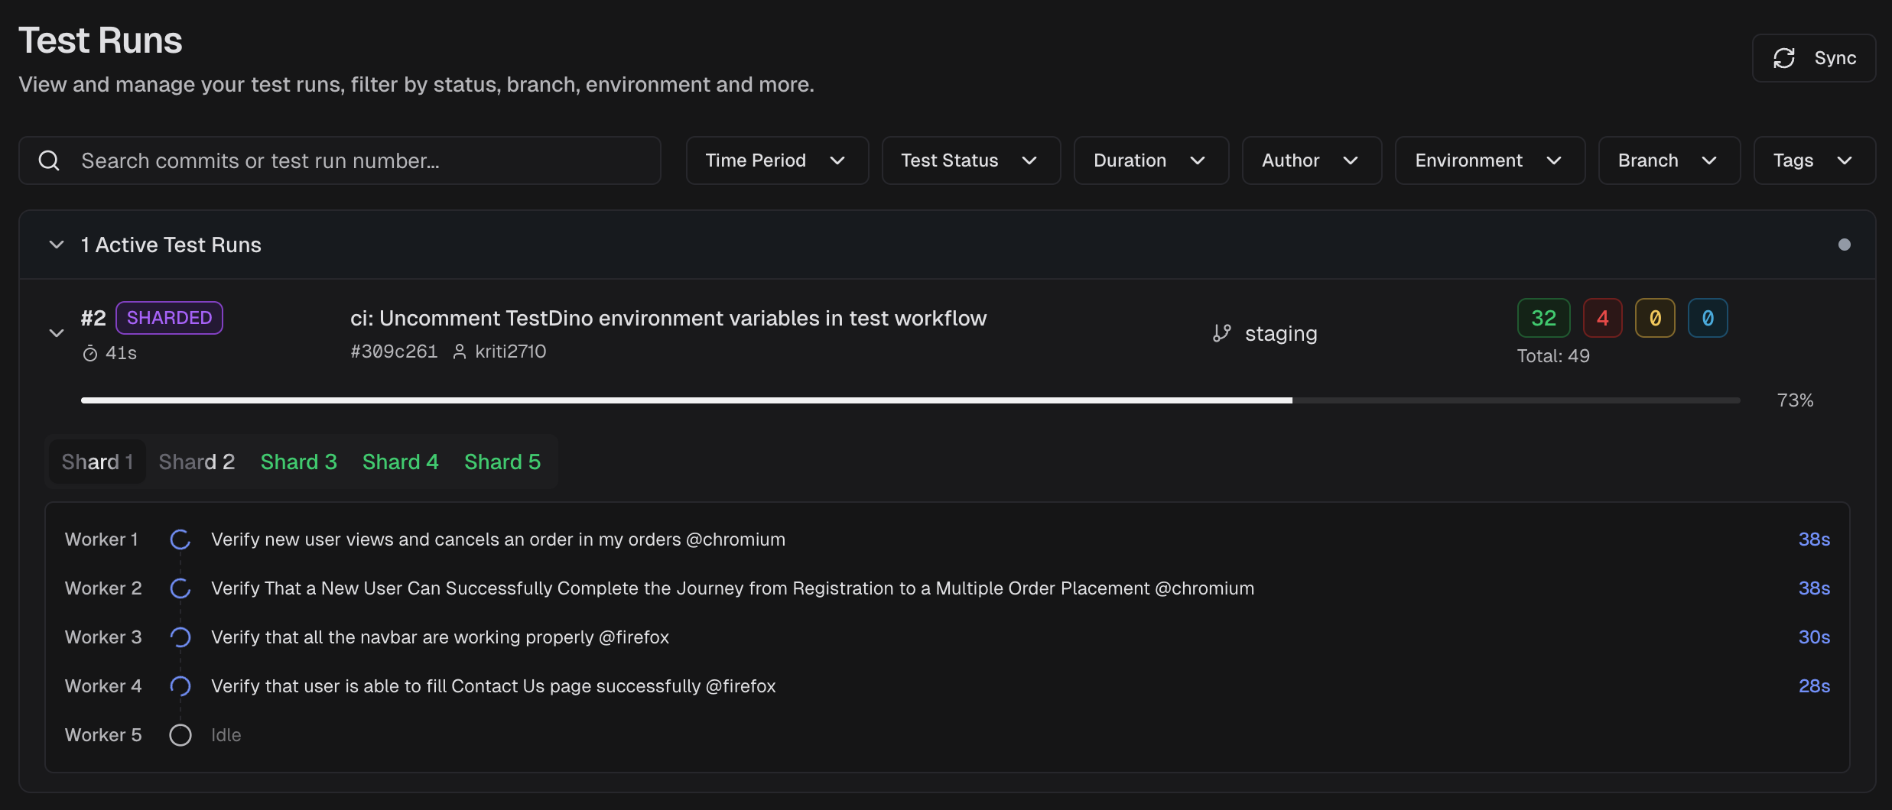The width and height of the screenshot is (1892, 810).
Task: Click the search magnifier icon
Action: (49, 160)
